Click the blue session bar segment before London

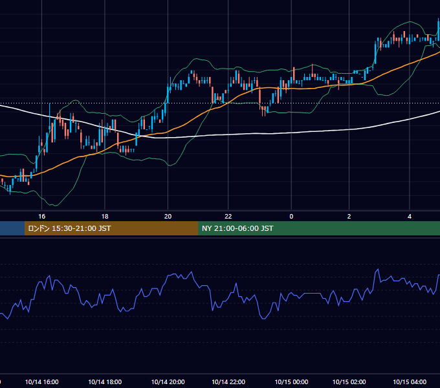(x=12, y=228)
